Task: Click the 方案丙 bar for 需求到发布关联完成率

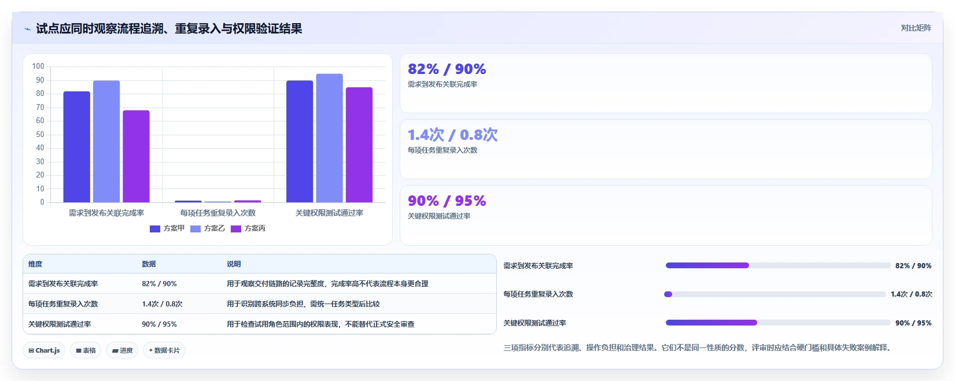Action: (x=136, y=157)
